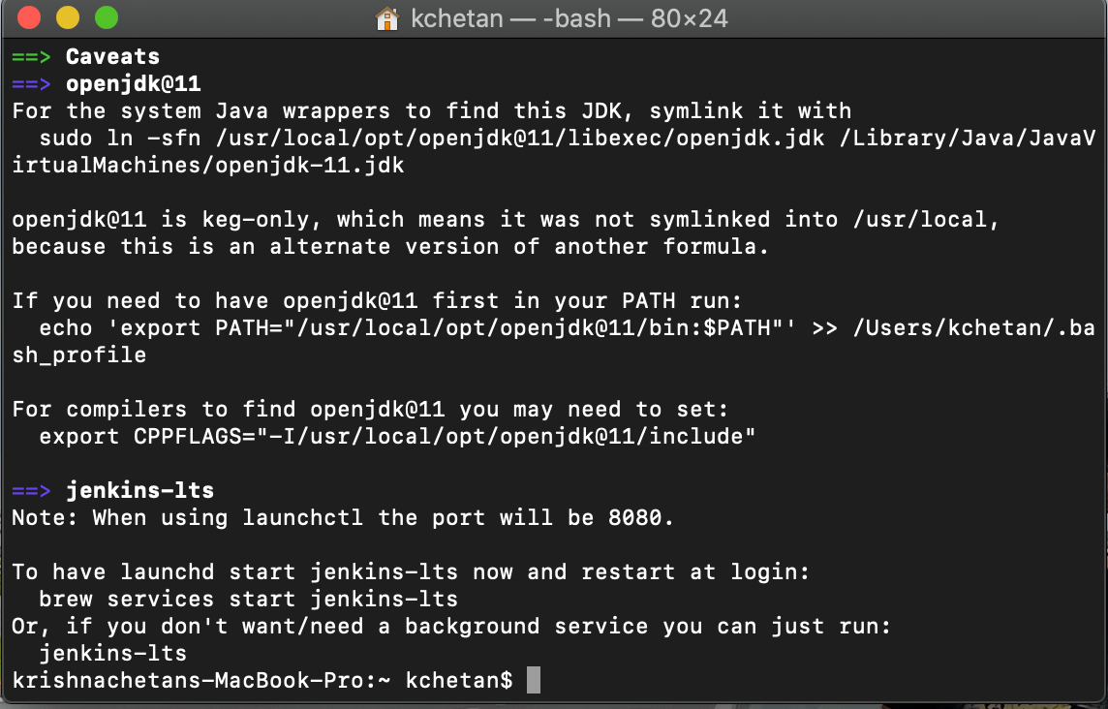
Task: Click the red close window button
Action: (29, 17)
